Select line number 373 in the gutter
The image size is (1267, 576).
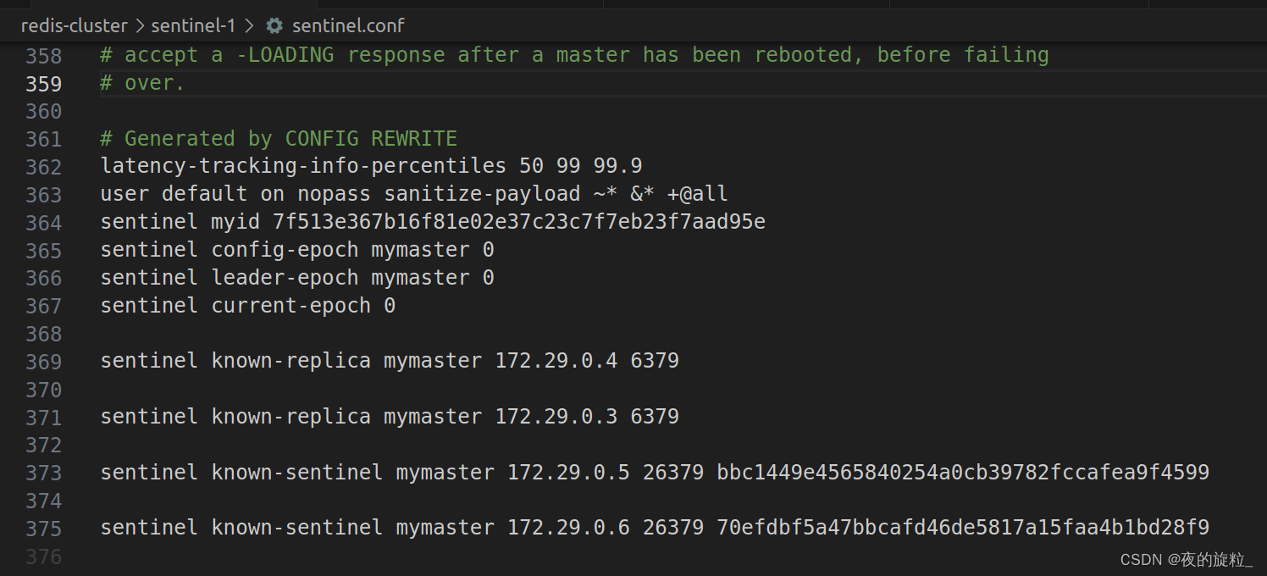point(44,473)
